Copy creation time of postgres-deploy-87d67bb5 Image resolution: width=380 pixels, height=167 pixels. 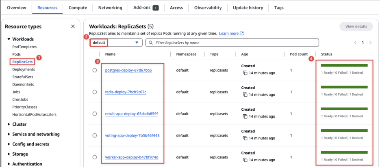245,73
